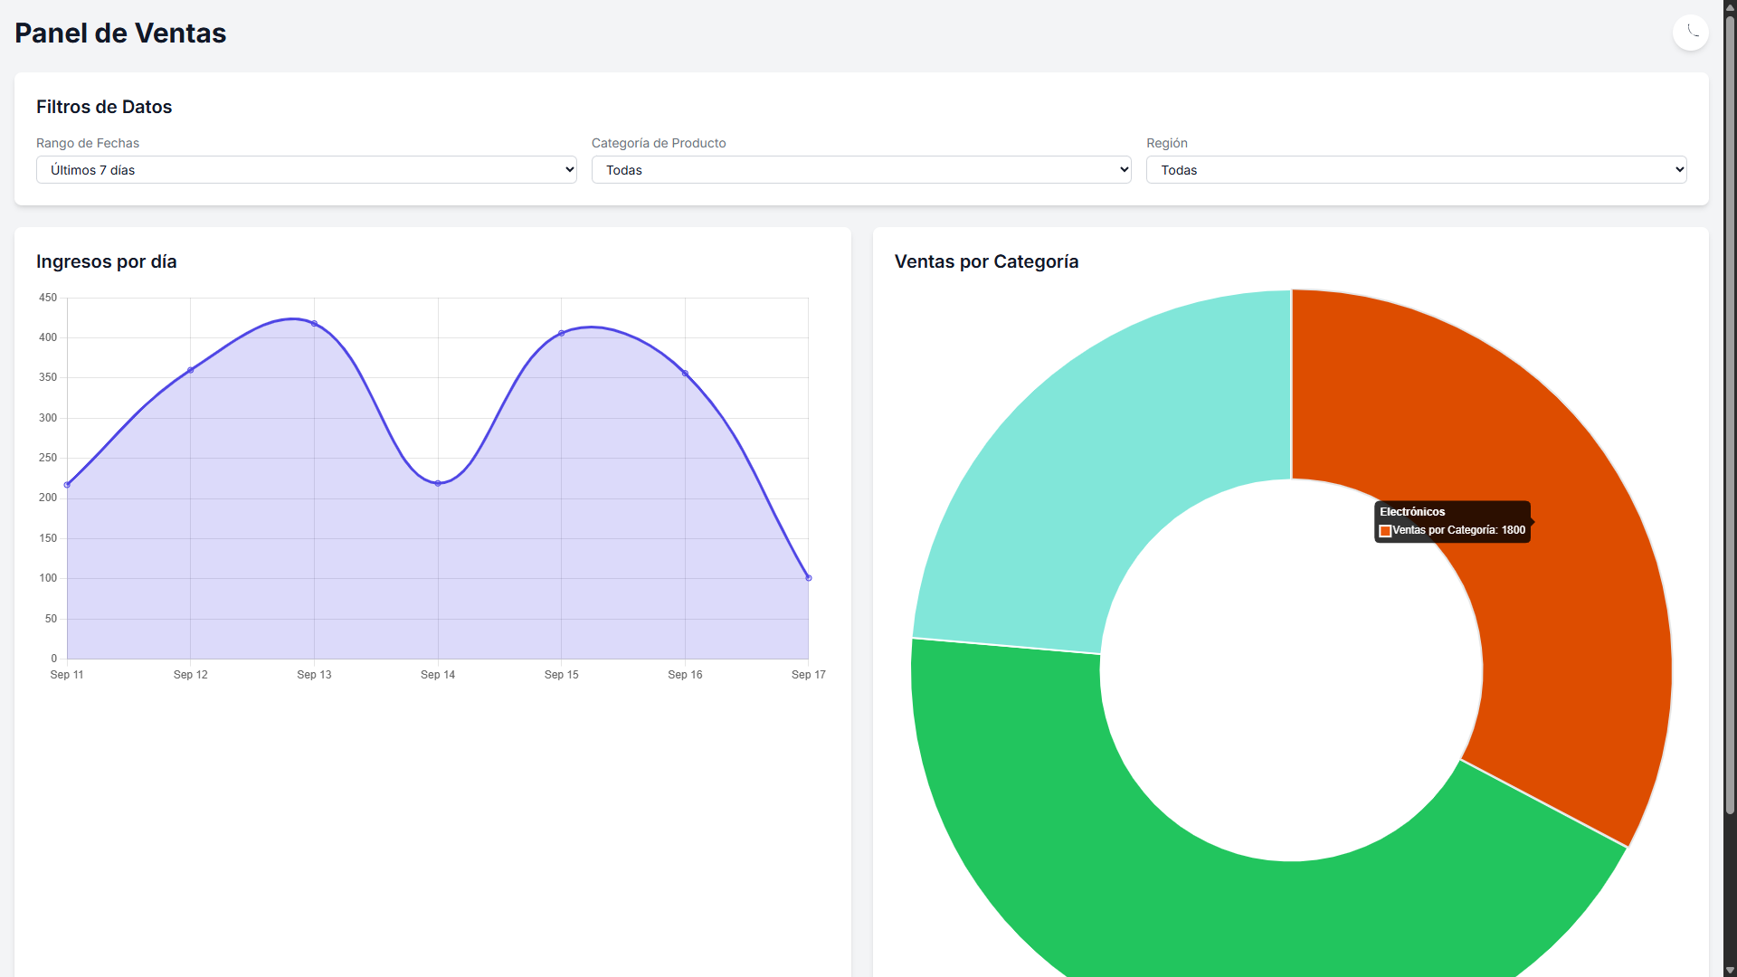Click the scrollbar down arrow
This screenshot has height=977, width=1737.
[x=1730, y=970]
